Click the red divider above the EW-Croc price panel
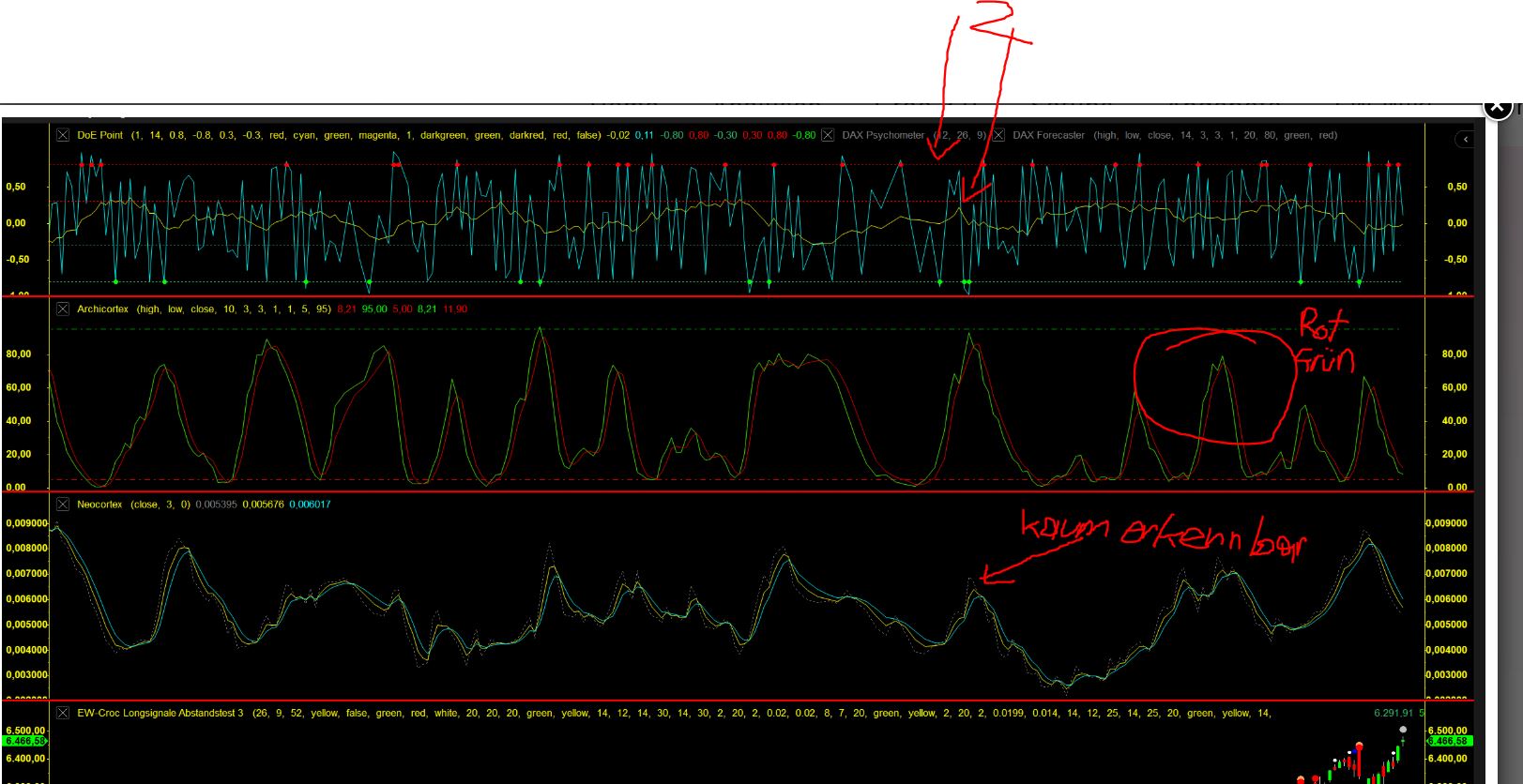 point(737,701)
